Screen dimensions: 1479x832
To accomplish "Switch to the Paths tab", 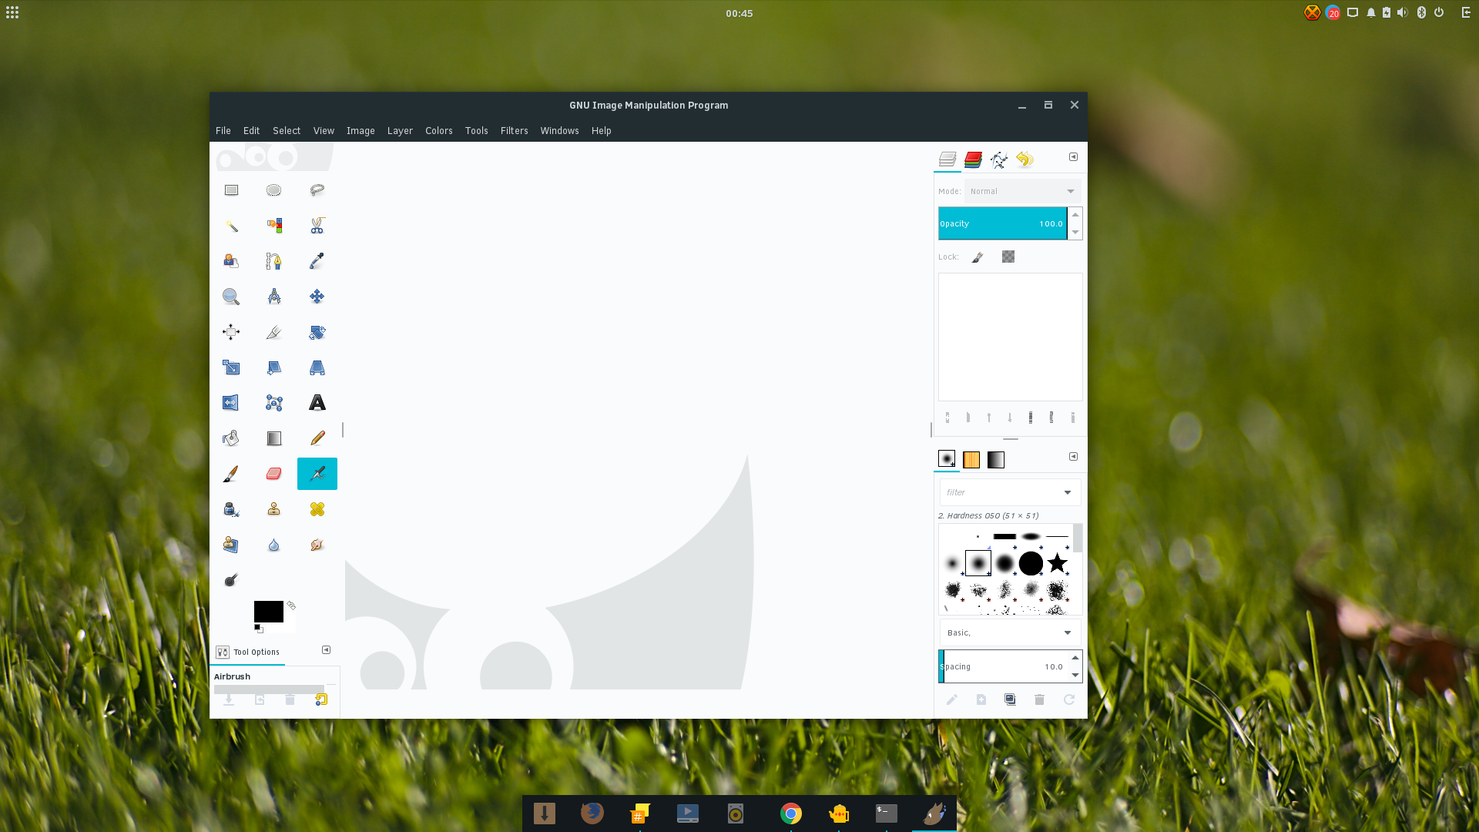I will (999, 159).
